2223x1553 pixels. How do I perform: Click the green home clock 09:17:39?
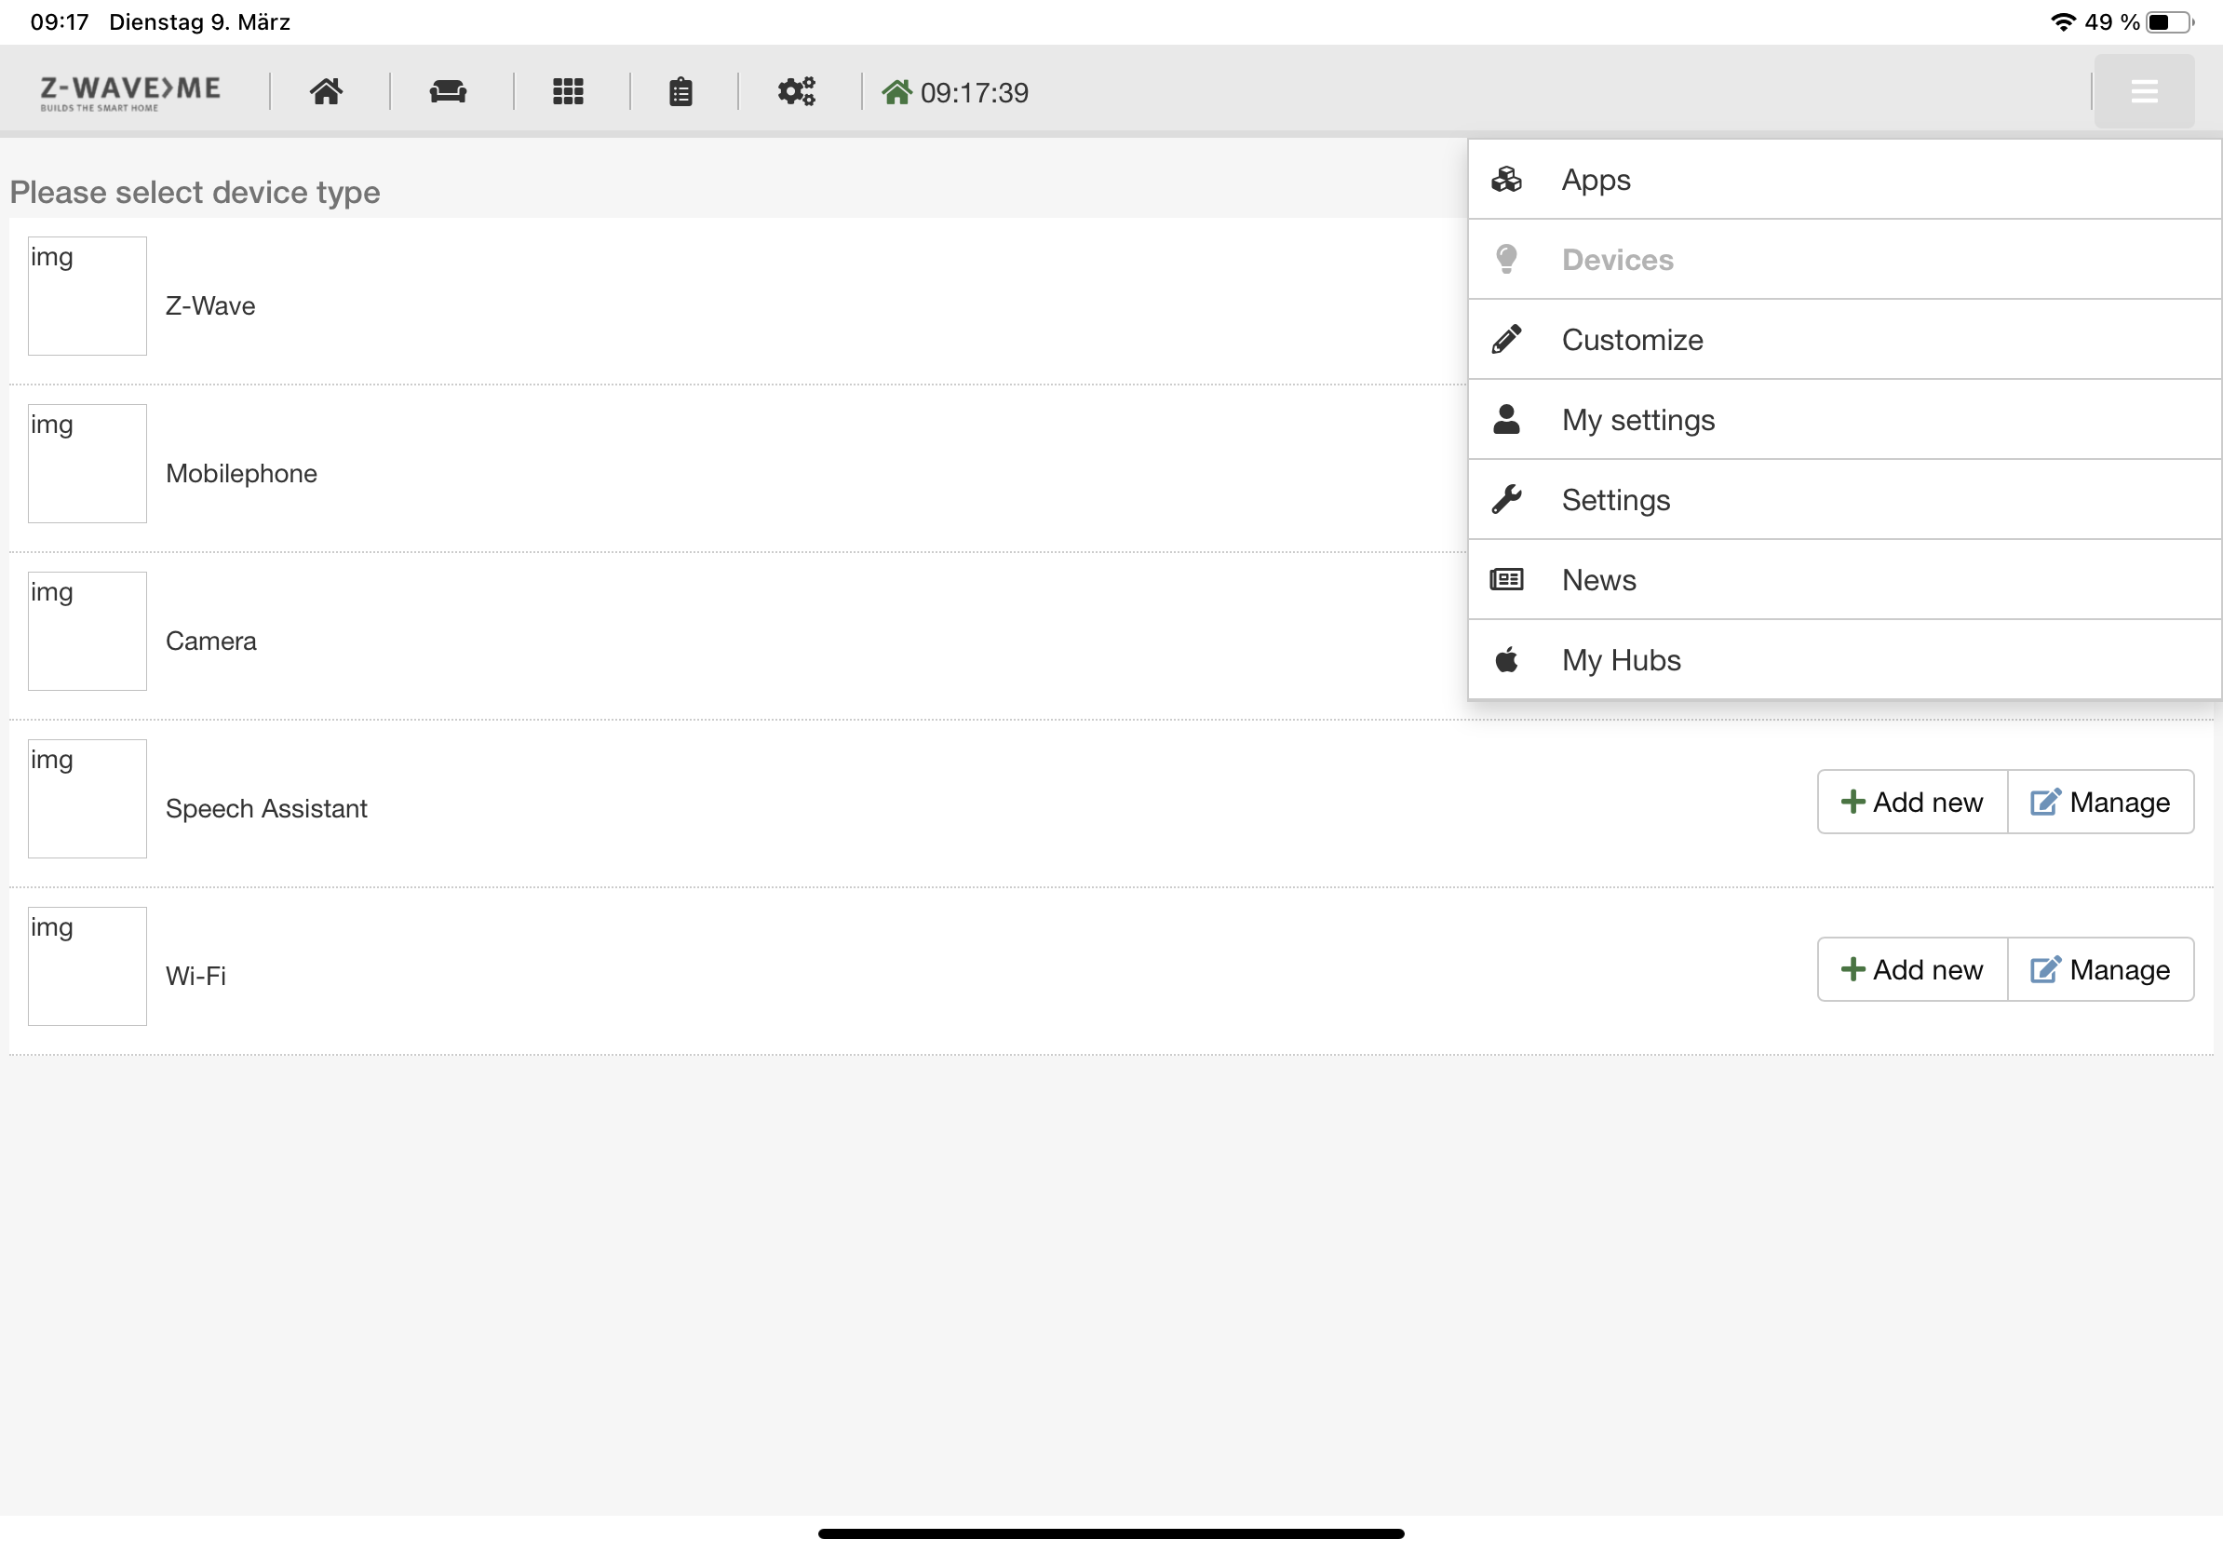click(956, 93)
